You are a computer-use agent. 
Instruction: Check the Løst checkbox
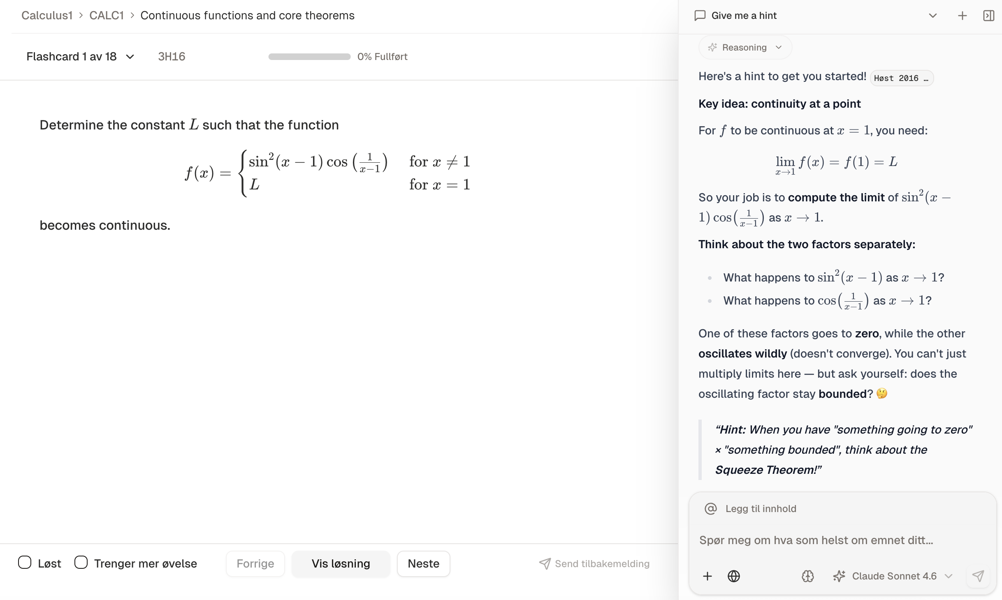25,563
